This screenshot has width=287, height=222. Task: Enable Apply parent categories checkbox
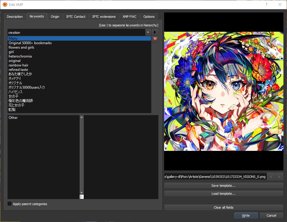click(10, 204)
